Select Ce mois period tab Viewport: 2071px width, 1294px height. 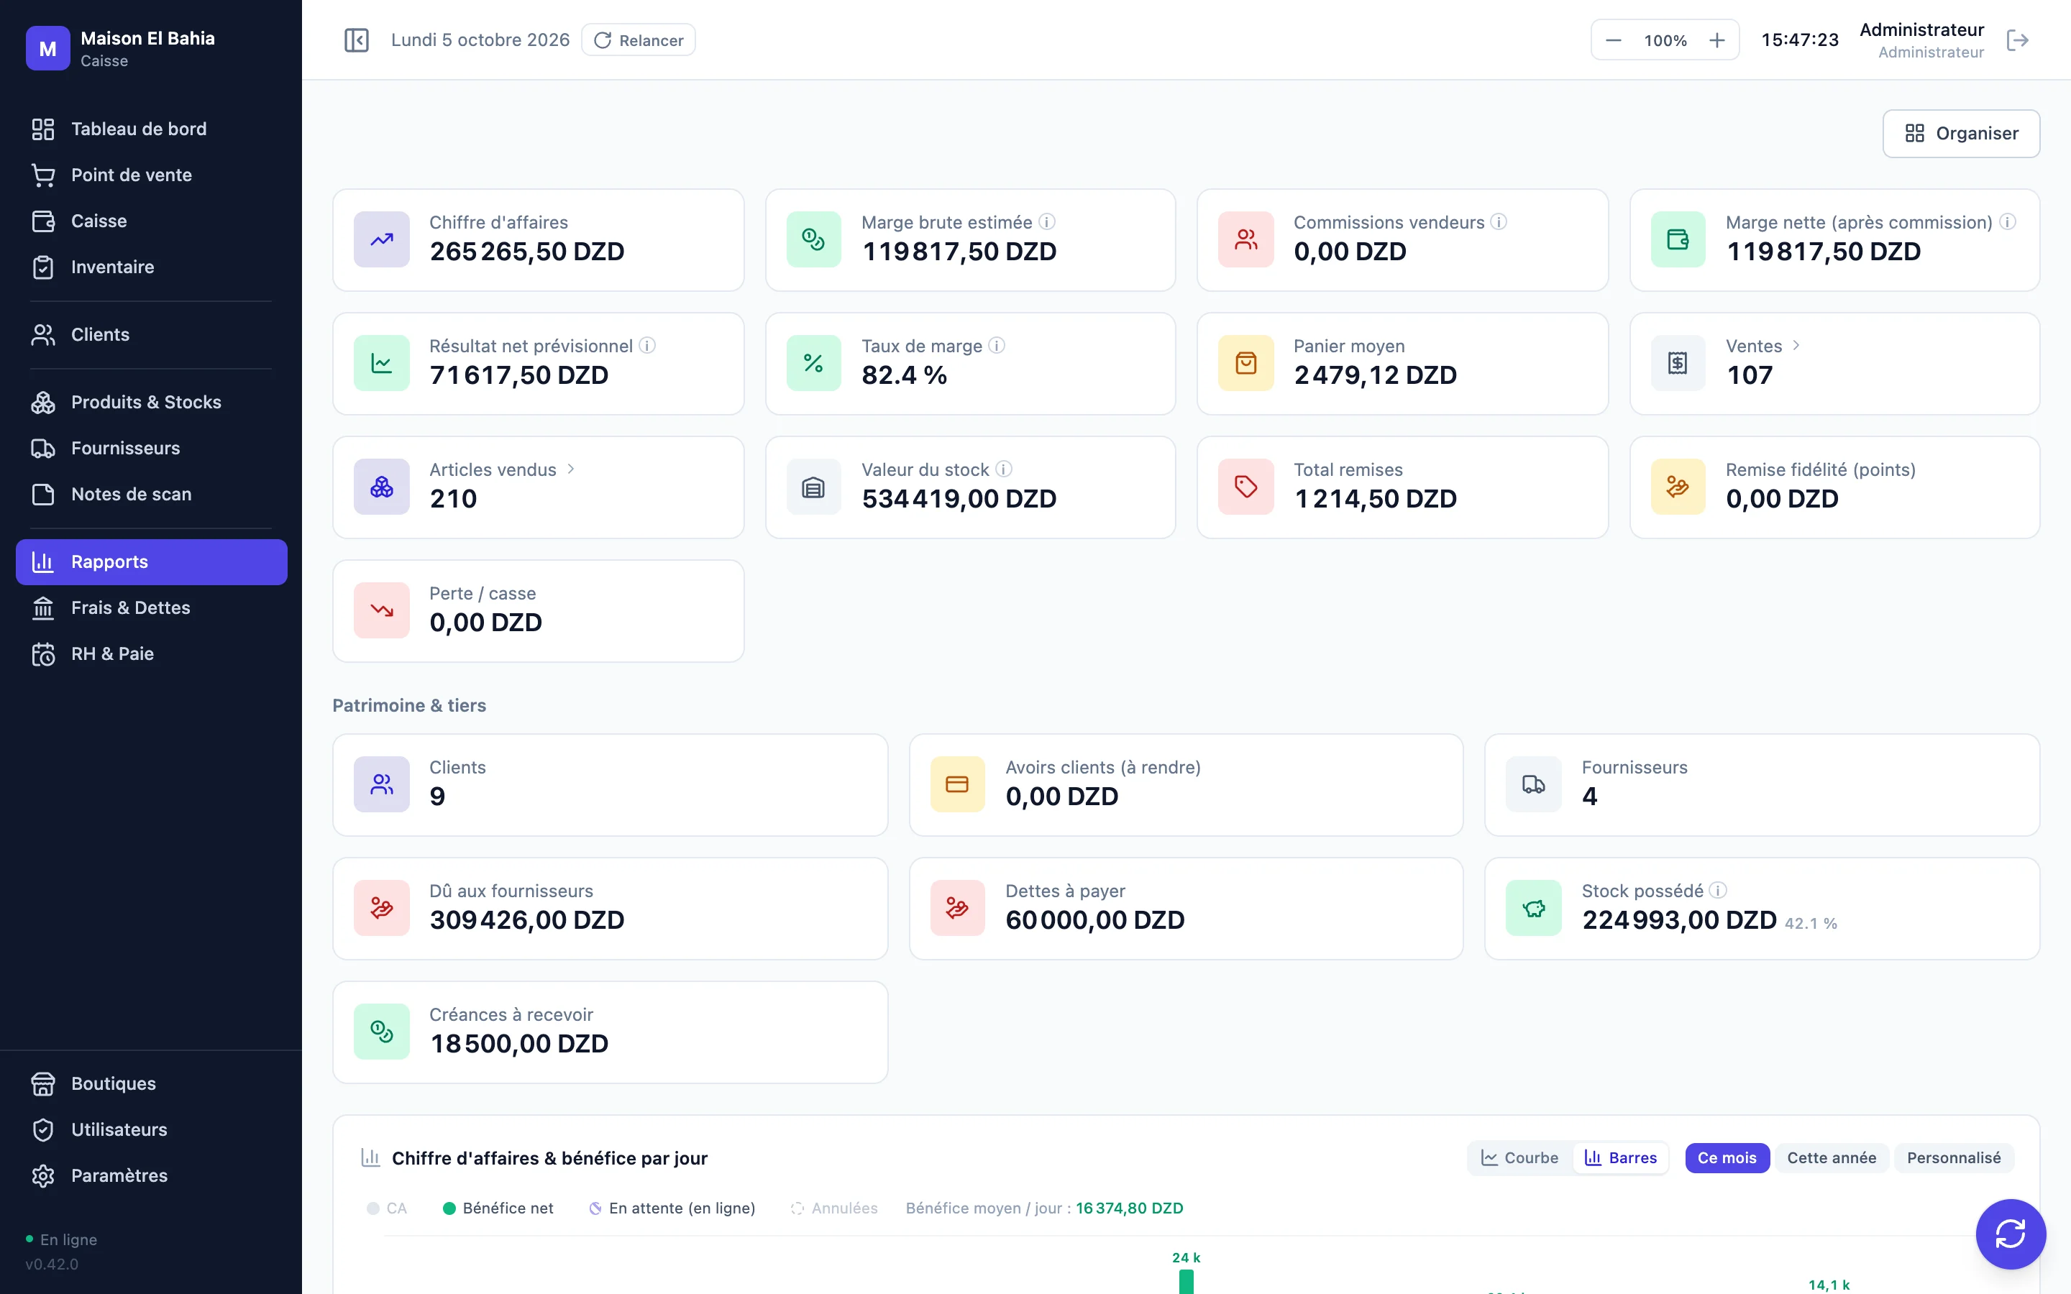click(1727, 1158)
